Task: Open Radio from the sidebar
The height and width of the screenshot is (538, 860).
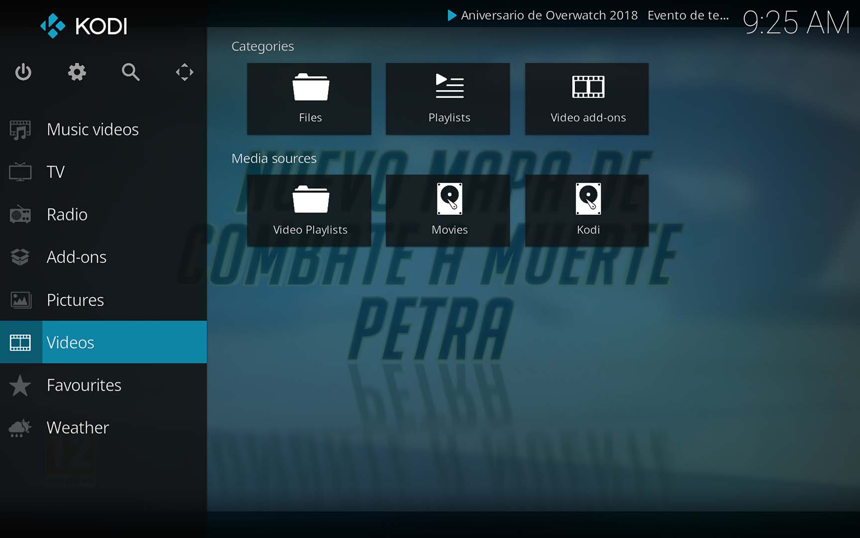Action: point(67,214)
